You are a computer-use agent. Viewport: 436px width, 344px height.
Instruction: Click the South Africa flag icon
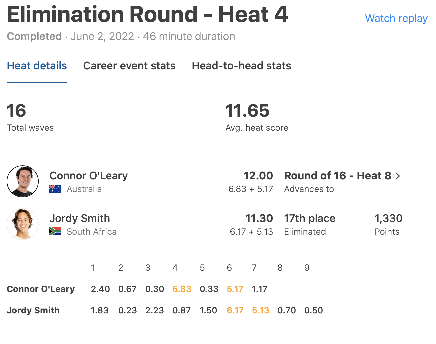[55, 232]
